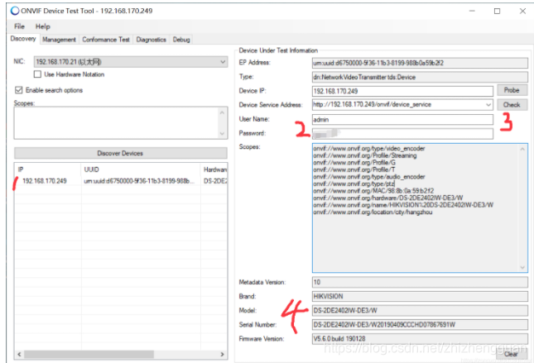The height and width of the screenshot is (363, 534).
Task: Click the location/city/hangzhou scope line
Action: (x=373, y=212)
